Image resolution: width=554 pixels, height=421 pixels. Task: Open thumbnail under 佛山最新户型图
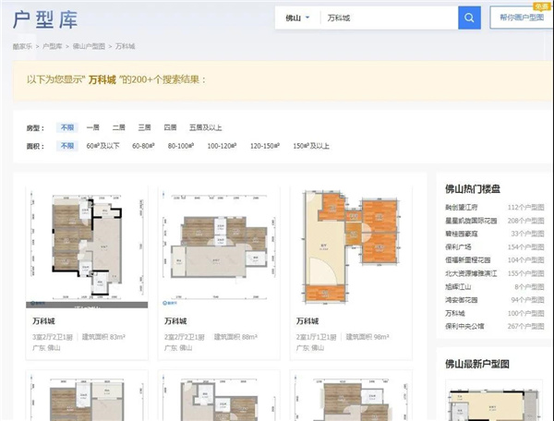click(x=494, y=401)
